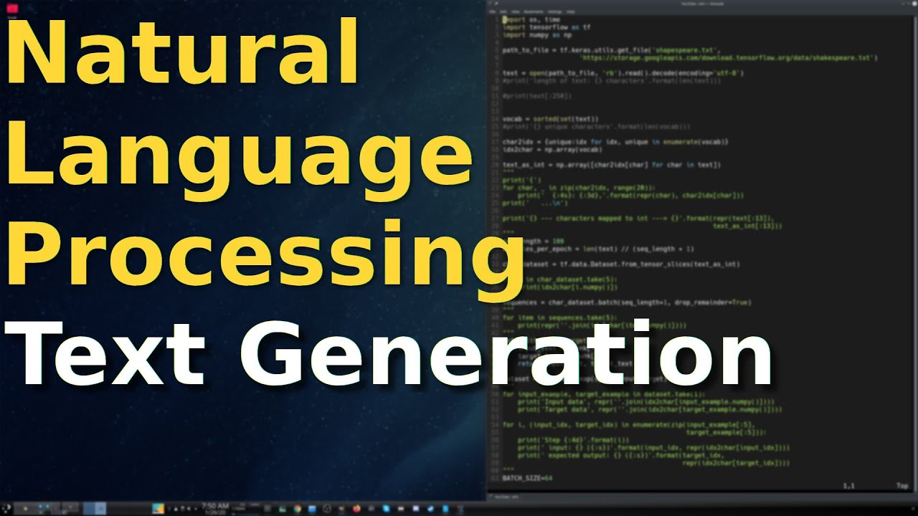Click the '1,1' cursor position in vim
This screenshot has height=516, width=918.
[x=849, y=486]
